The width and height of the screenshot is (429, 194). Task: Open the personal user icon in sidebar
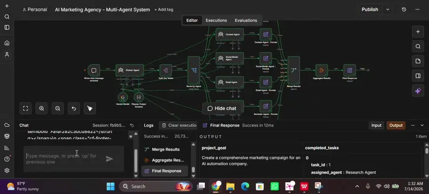point(7,54)
